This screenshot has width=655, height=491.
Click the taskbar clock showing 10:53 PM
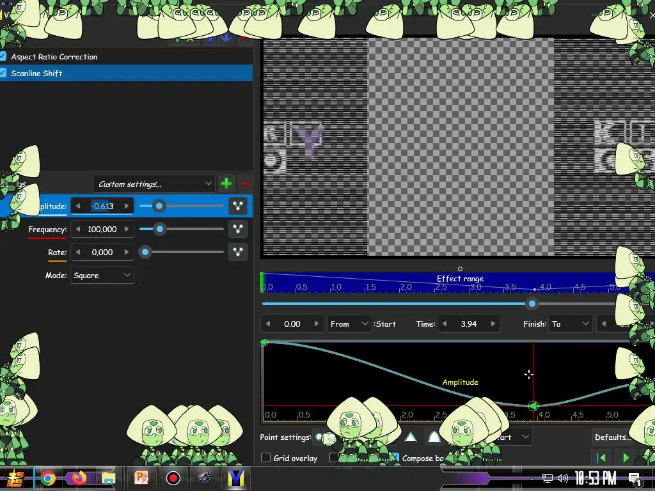(596, 478)
